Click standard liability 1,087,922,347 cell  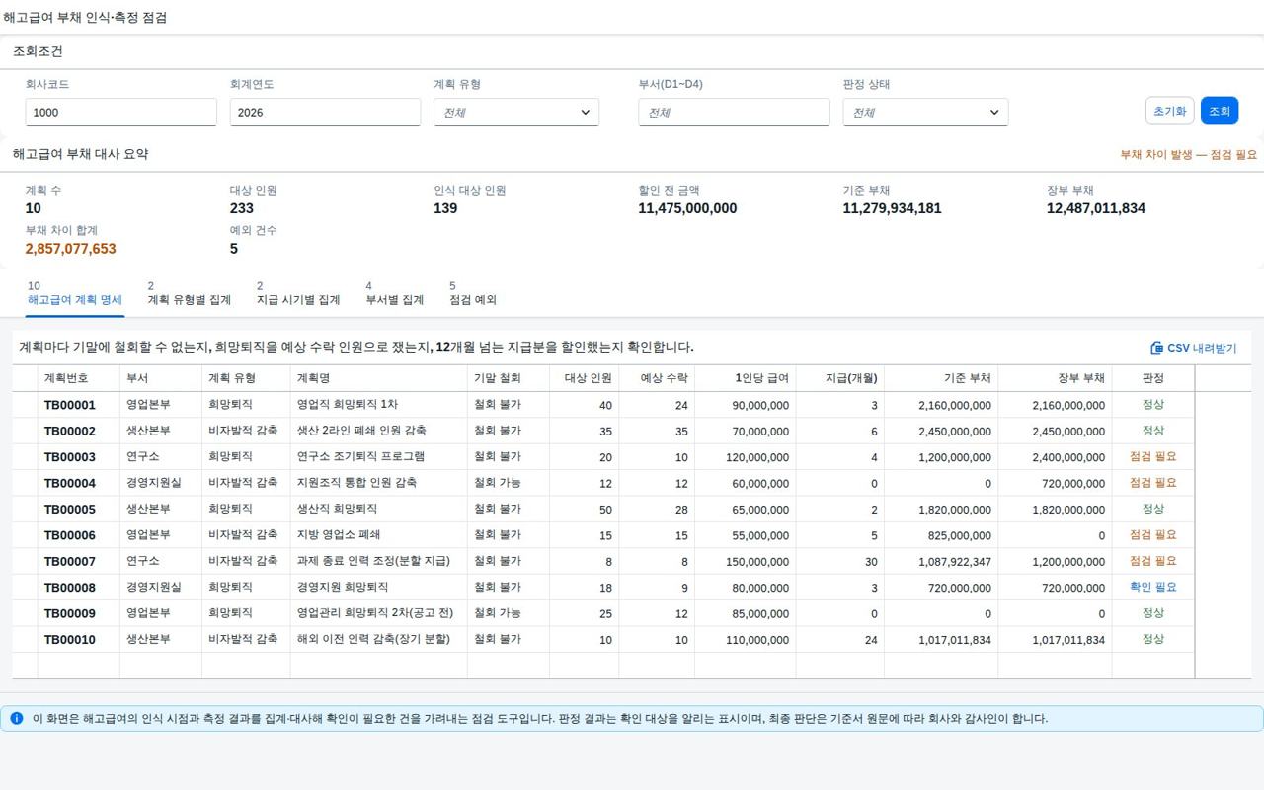pos(955,562)
